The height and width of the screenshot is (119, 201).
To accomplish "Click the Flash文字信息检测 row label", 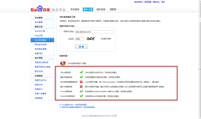I will (67, 96).
